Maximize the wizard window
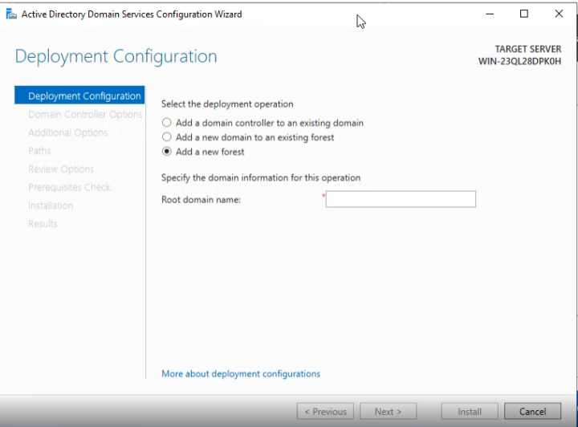 [524, 14]
